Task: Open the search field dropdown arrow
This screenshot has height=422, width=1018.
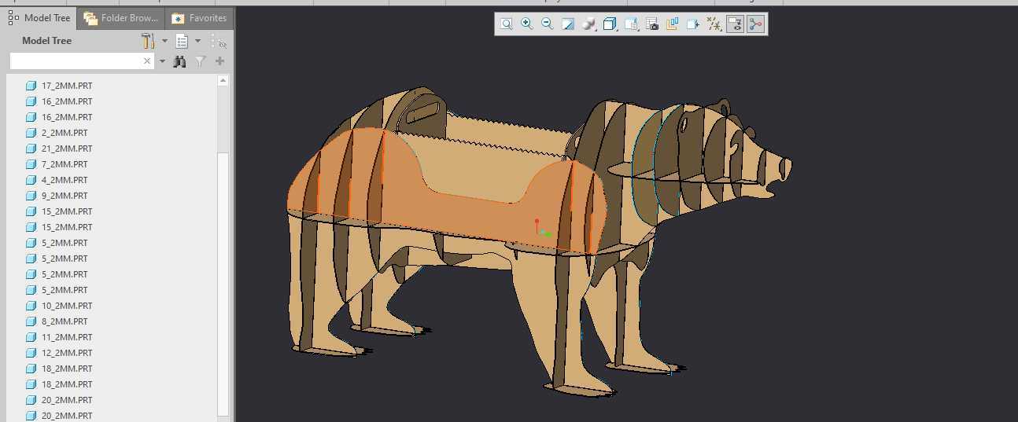Action: [x=163, y=61]
